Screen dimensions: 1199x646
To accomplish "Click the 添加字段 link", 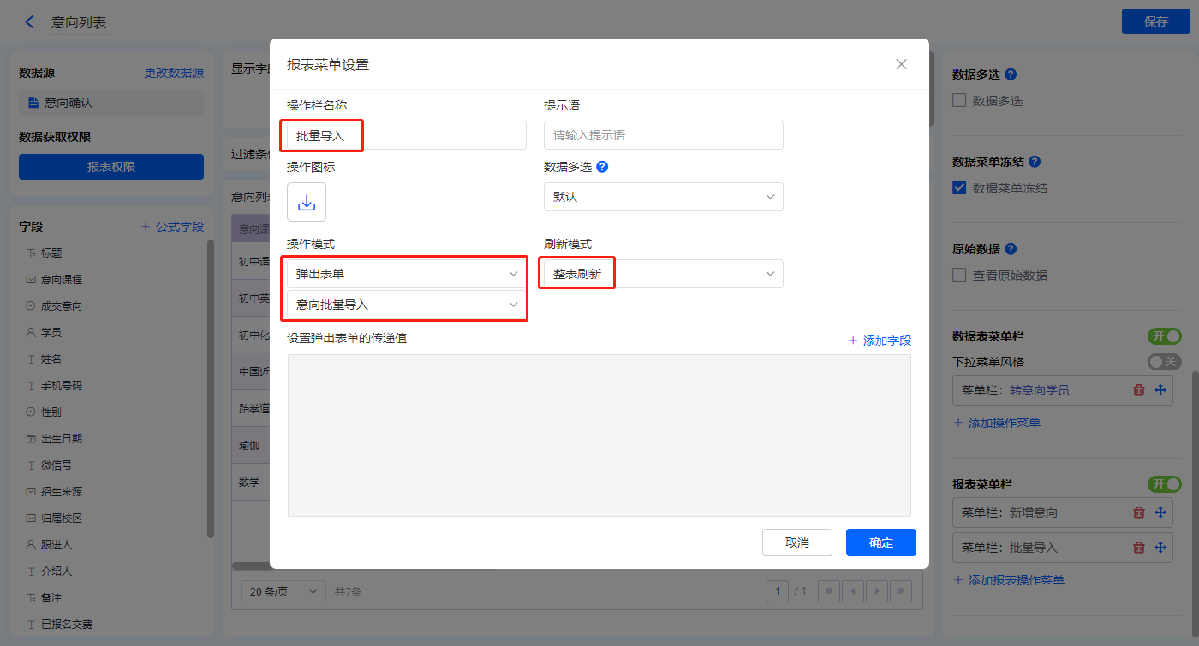I will click(880, 341).
